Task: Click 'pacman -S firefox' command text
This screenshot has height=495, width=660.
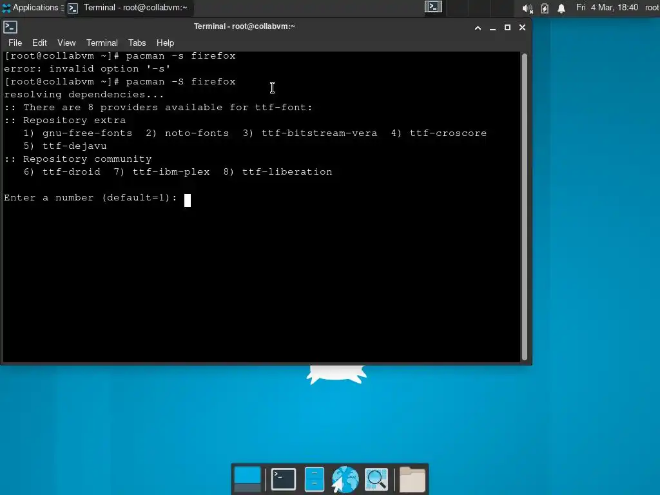Action: [180, 82]
